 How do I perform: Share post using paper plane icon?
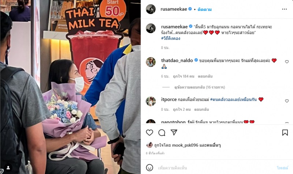[174, 132]
